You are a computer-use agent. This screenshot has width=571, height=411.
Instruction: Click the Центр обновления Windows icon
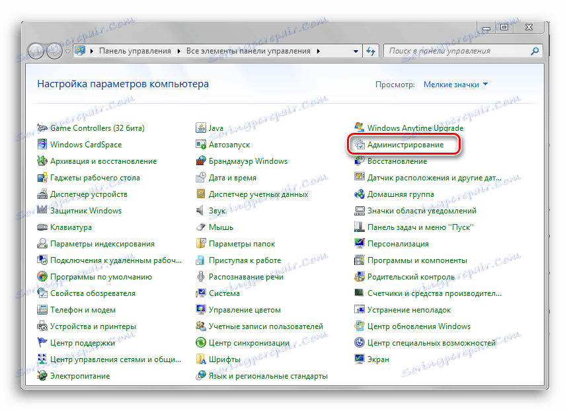[x=360, y=326]
